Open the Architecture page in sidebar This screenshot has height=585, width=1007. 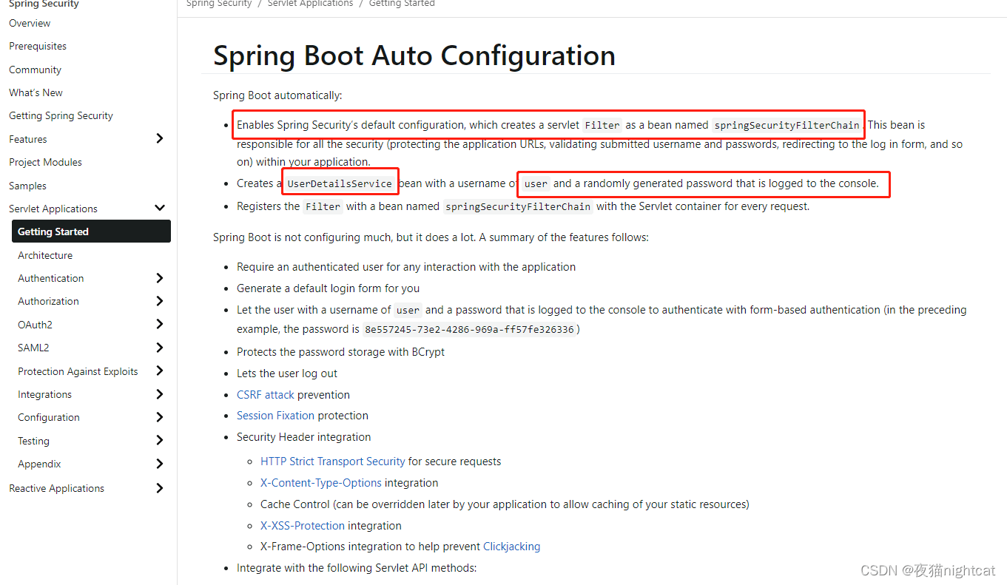coord(45,255)
